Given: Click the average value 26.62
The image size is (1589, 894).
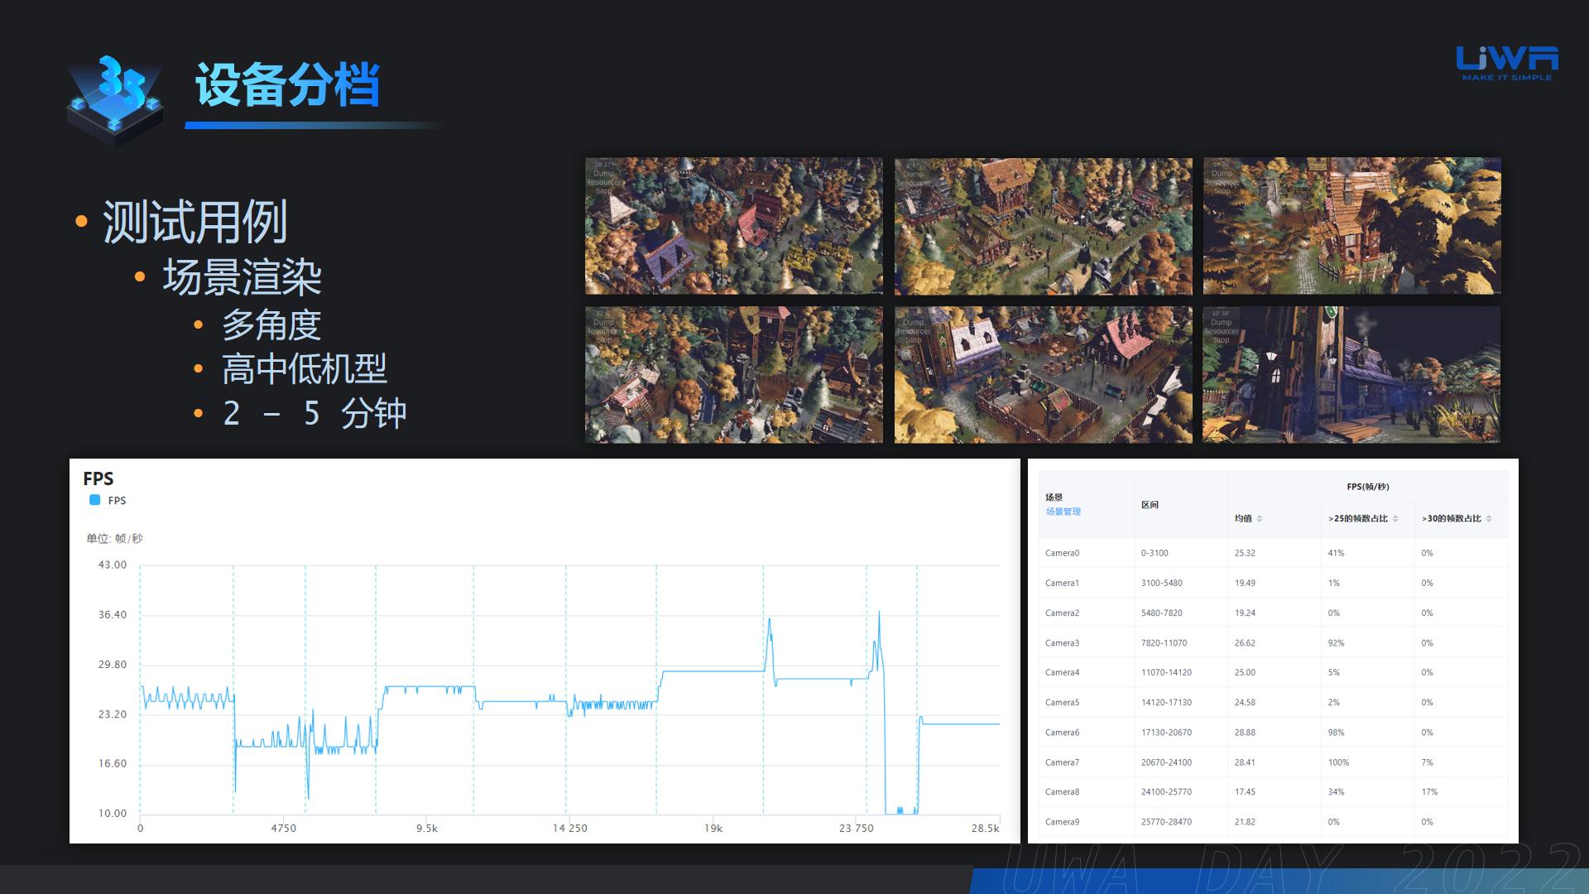Looking at the screenshot, I should click(x=1245, y=643).
